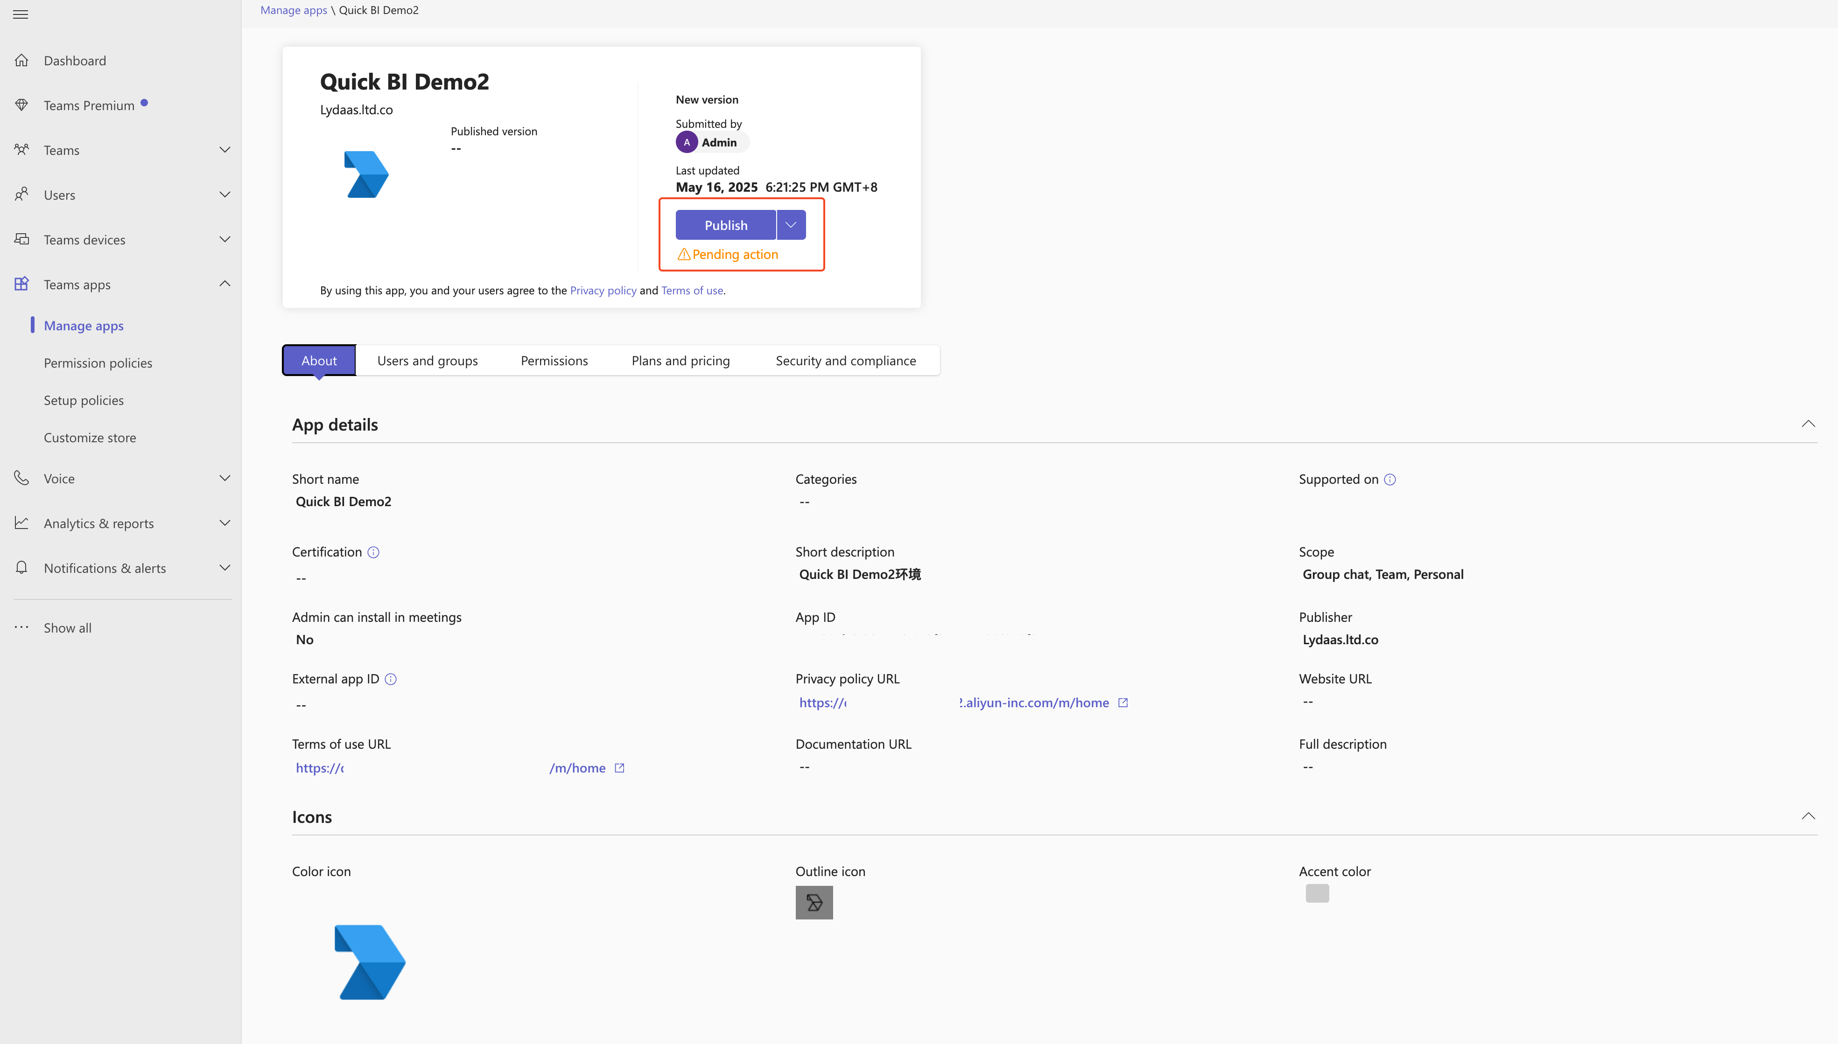Open Privacy policy URL external link icon

coord(1123,703)
